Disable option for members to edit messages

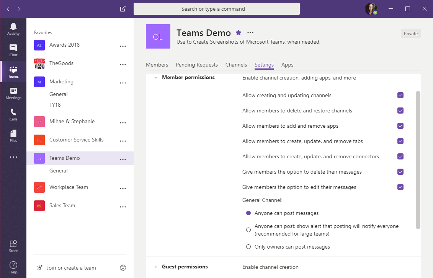click(x=400, y=187)
